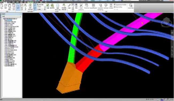Click the Require item icon
The width and height of the screenshot is (174, 101).
(52, 6)
